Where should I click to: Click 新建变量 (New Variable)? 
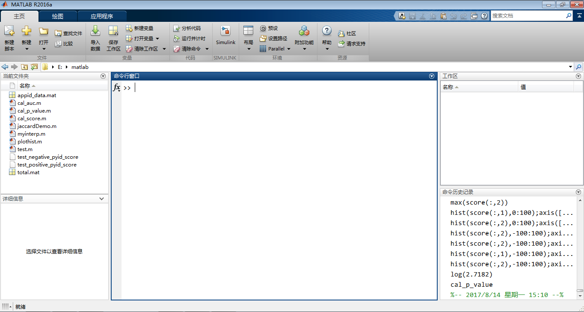point(139,28)
